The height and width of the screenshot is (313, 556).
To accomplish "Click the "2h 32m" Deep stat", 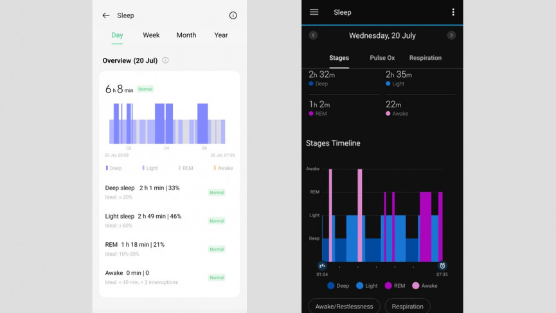I will click(x=321, y=75).
